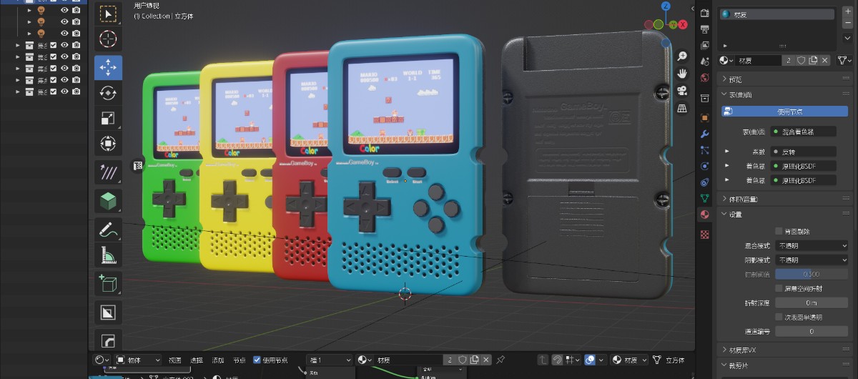The image size is (858, 379).
Task: Expand the 体积(音量) panel
Action: pyautogui.click(x=742, y=199)
